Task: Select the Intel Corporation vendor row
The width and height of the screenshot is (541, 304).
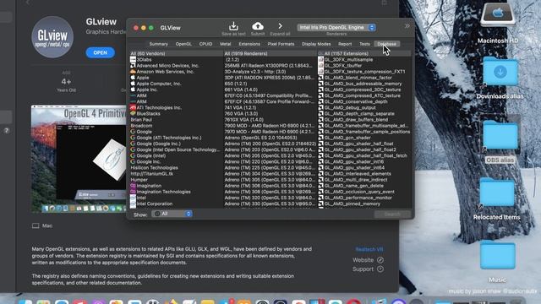Action: click(x=176, y=204)
